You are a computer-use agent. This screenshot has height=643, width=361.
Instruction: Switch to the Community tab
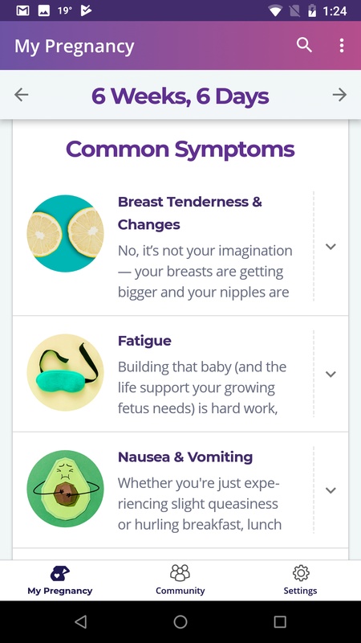180,580
